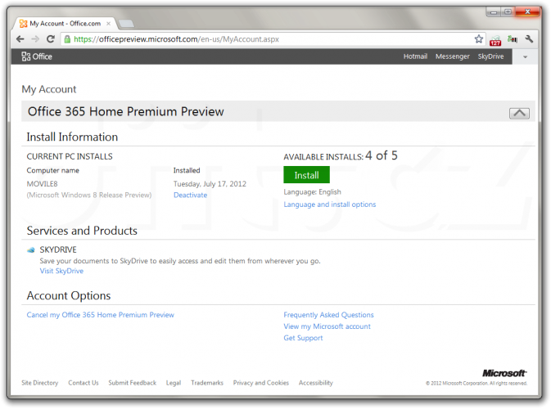Click the SkyDrive cloud icon
551x409 pixels.
(31, 250)
